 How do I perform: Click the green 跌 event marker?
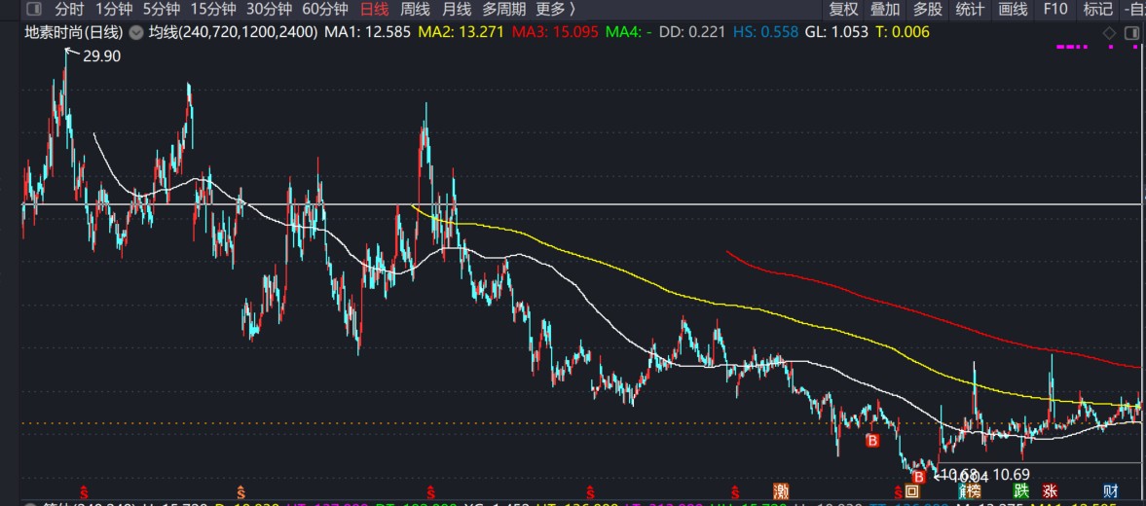click(1021, 490)
